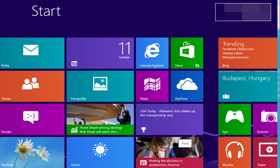Viewport: 280px width, 168px height.
Task: Launch Internet Explorer tile
Action: pos(152,53)
